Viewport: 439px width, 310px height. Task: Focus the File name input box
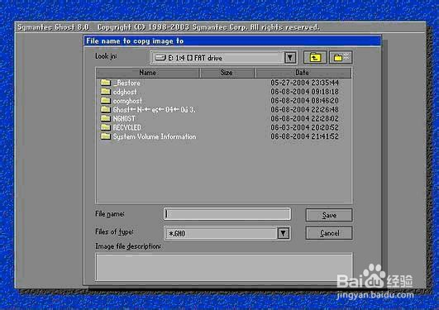point(227,214)
